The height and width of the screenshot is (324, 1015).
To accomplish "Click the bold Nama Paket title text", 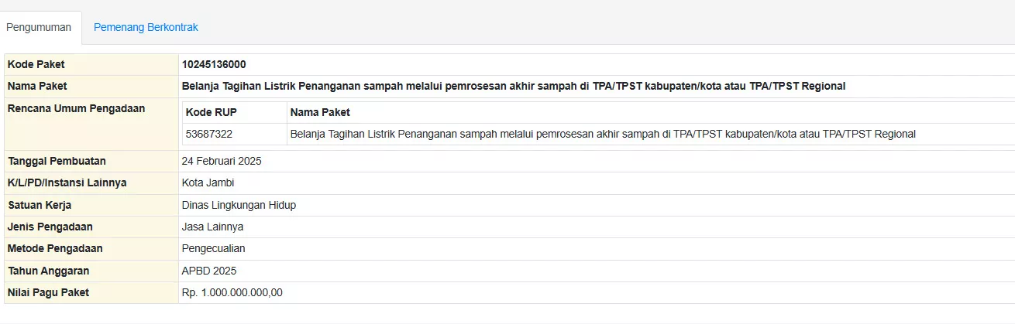I will point(513,86).
